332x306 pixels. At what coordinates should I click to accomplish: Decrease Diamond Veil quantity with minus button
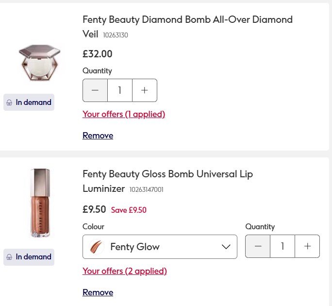(95, 90)
